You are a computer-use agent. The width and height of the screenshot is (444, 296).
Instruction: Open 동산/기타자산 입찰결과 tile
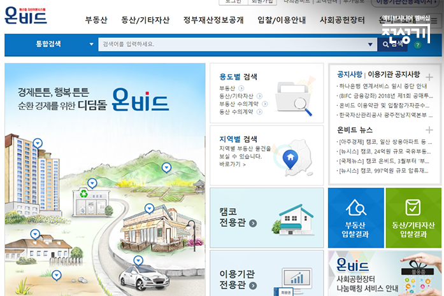(x=413, y=218)
